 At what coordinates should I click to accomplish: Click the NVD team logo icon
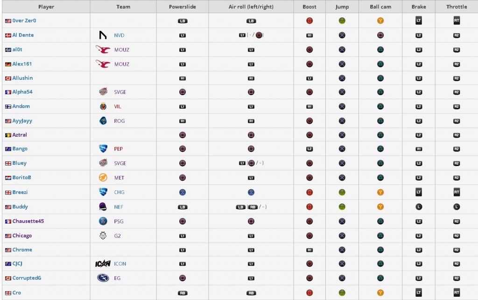(x=103, y=35)
